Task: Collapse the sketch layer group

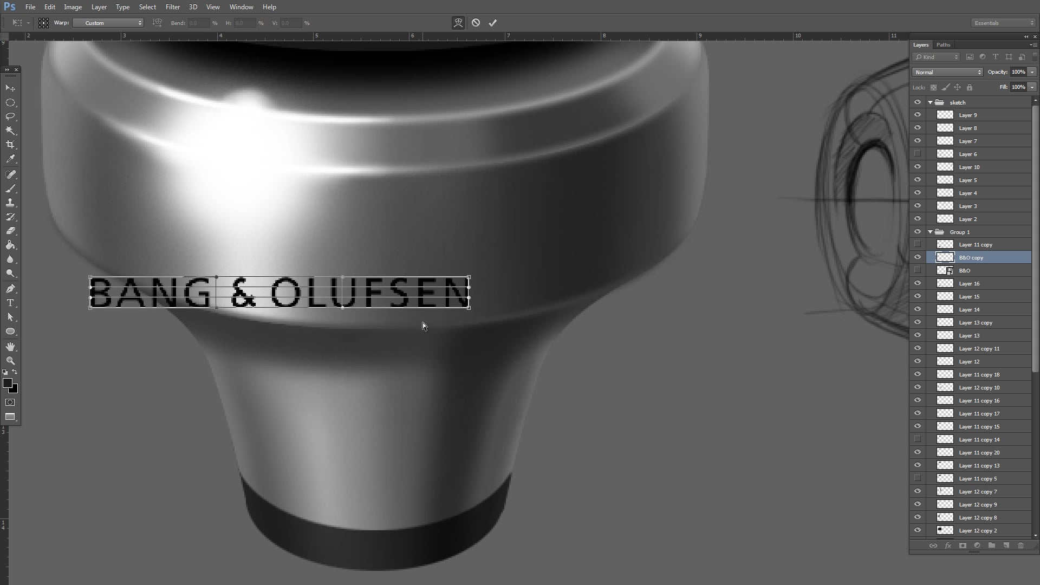Action: click(930, 102)
